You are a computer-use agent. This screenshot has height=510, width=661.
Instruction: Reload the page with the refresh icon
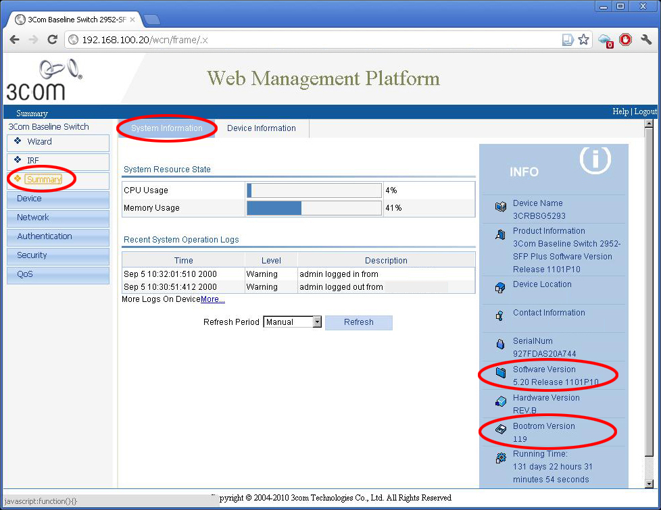[x=52, y=40]
